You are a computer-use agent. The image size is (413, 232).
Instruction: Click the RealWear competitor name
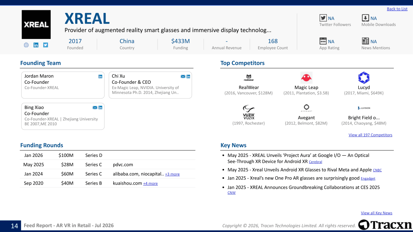coord(249,87)
